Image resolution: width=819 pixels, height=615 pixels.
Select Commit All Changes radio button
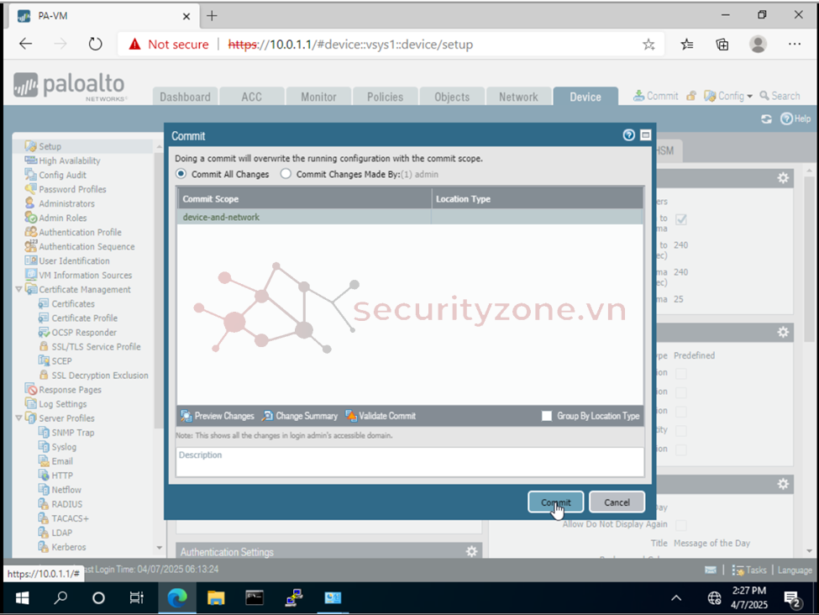coord(181,174)
